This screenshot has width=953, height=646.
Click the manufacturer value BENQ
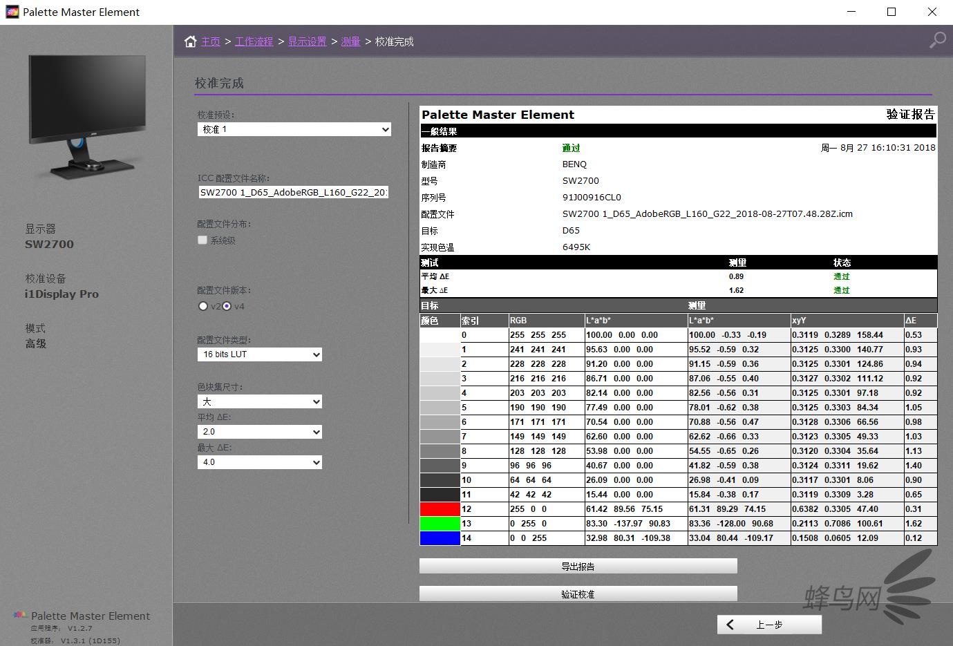[x=574, y=164]
